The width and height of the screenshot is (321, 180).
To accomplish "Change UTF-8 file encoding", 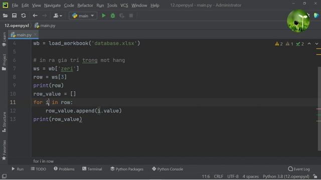I will 233,176.
